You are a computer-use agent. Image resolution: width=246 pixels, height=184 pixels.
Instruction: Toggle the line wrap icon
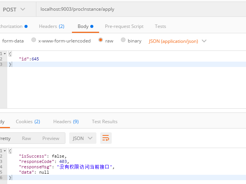(106, 138)
